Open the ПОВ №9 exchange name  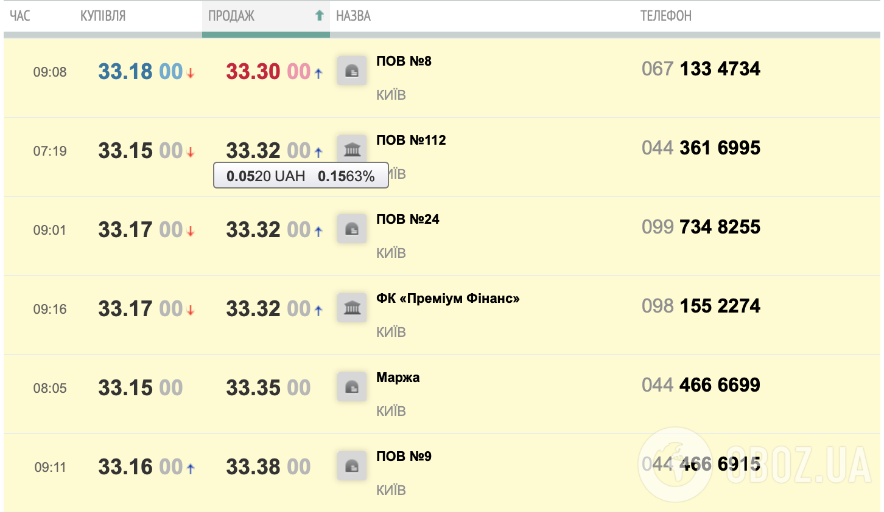tap(404, 456)
